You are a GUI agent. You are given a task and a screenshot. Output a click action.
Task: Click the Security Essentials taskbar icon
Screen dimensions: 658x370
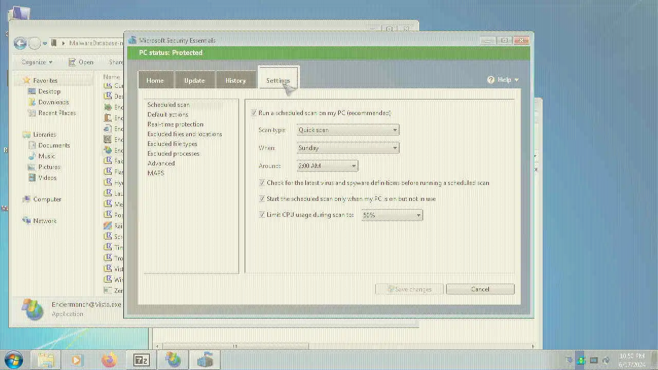205,360
